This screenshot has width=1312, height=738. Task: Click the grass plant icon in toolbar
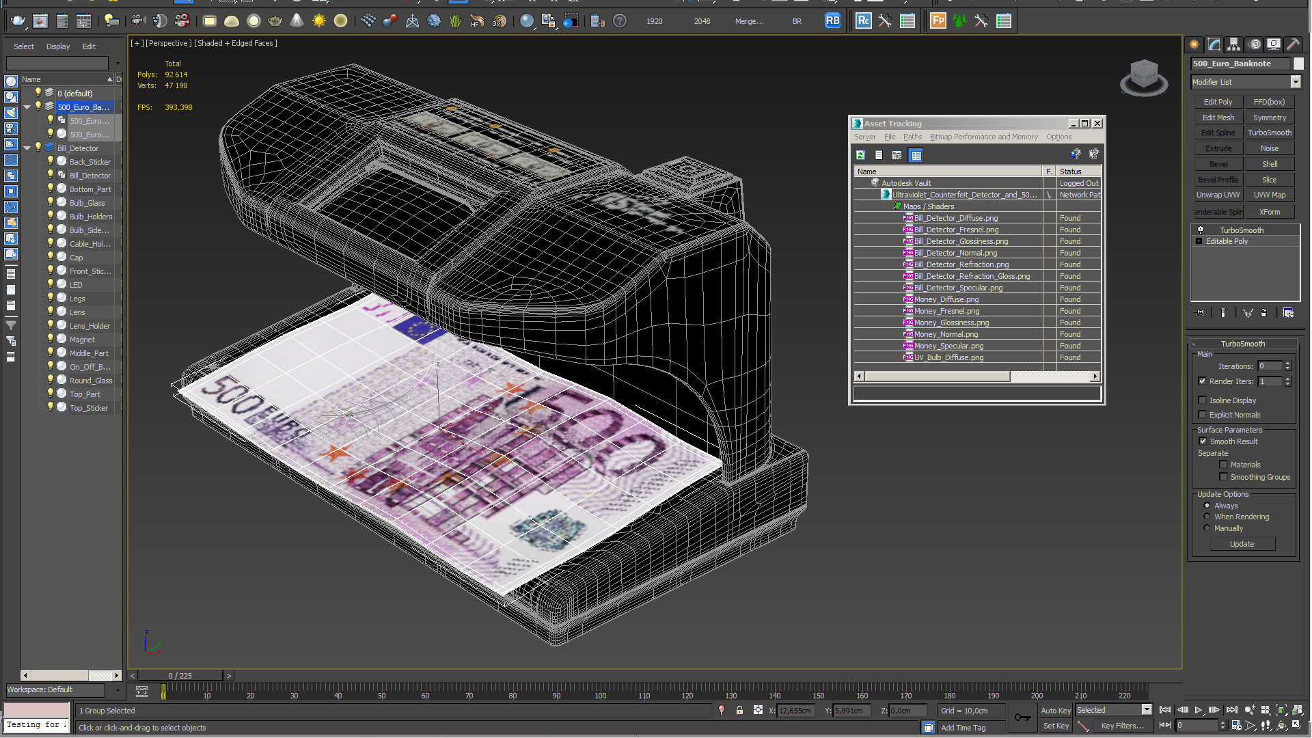tap(455, 21)
